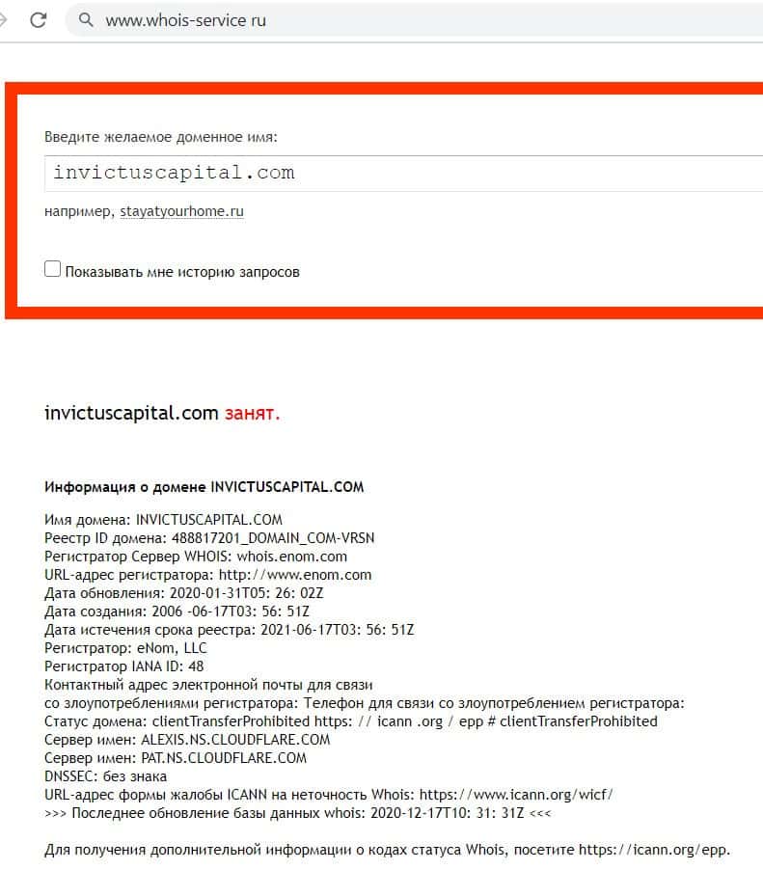Click the 488817201_DOMAIN_COM-VRSN registry ID text

click(x=273, y=538)
